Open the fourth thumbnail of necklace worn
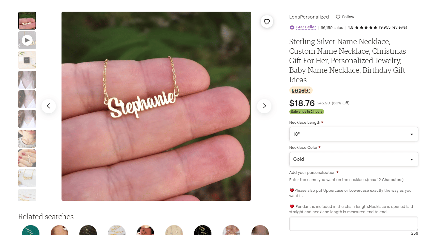 27,80
